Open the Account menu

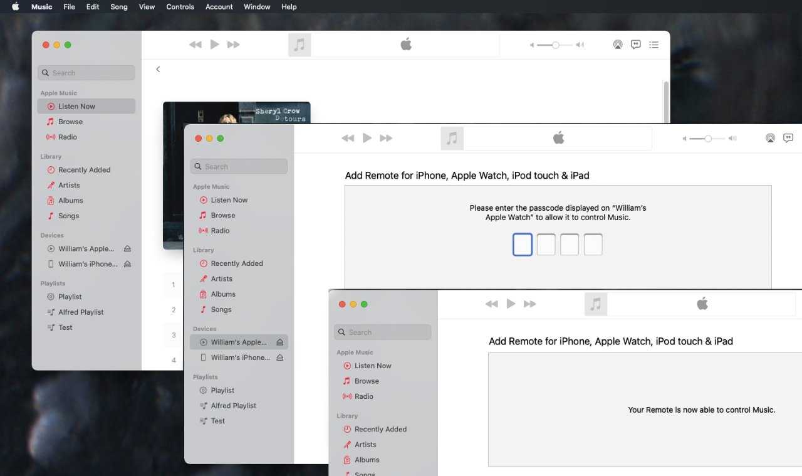219,7
